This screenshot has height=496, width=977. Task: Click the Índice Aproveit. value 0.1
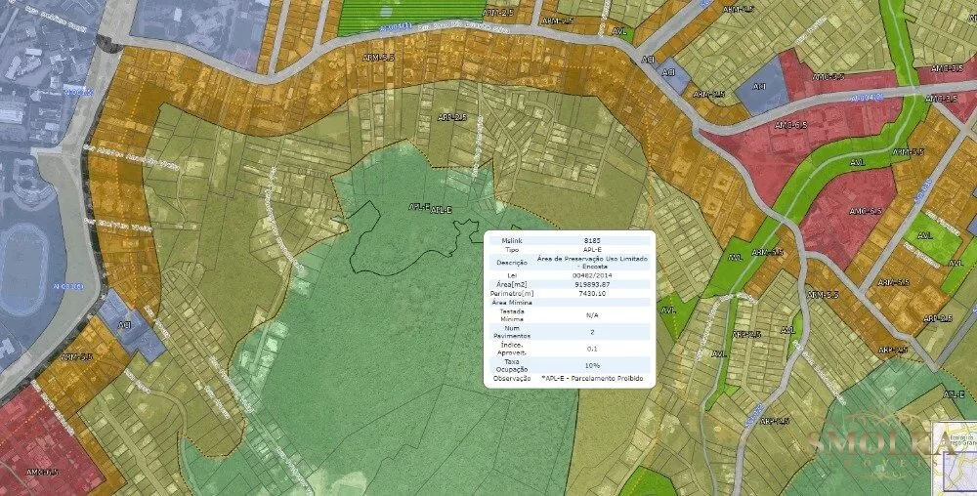pyautogui.click(x=591, y=348)
